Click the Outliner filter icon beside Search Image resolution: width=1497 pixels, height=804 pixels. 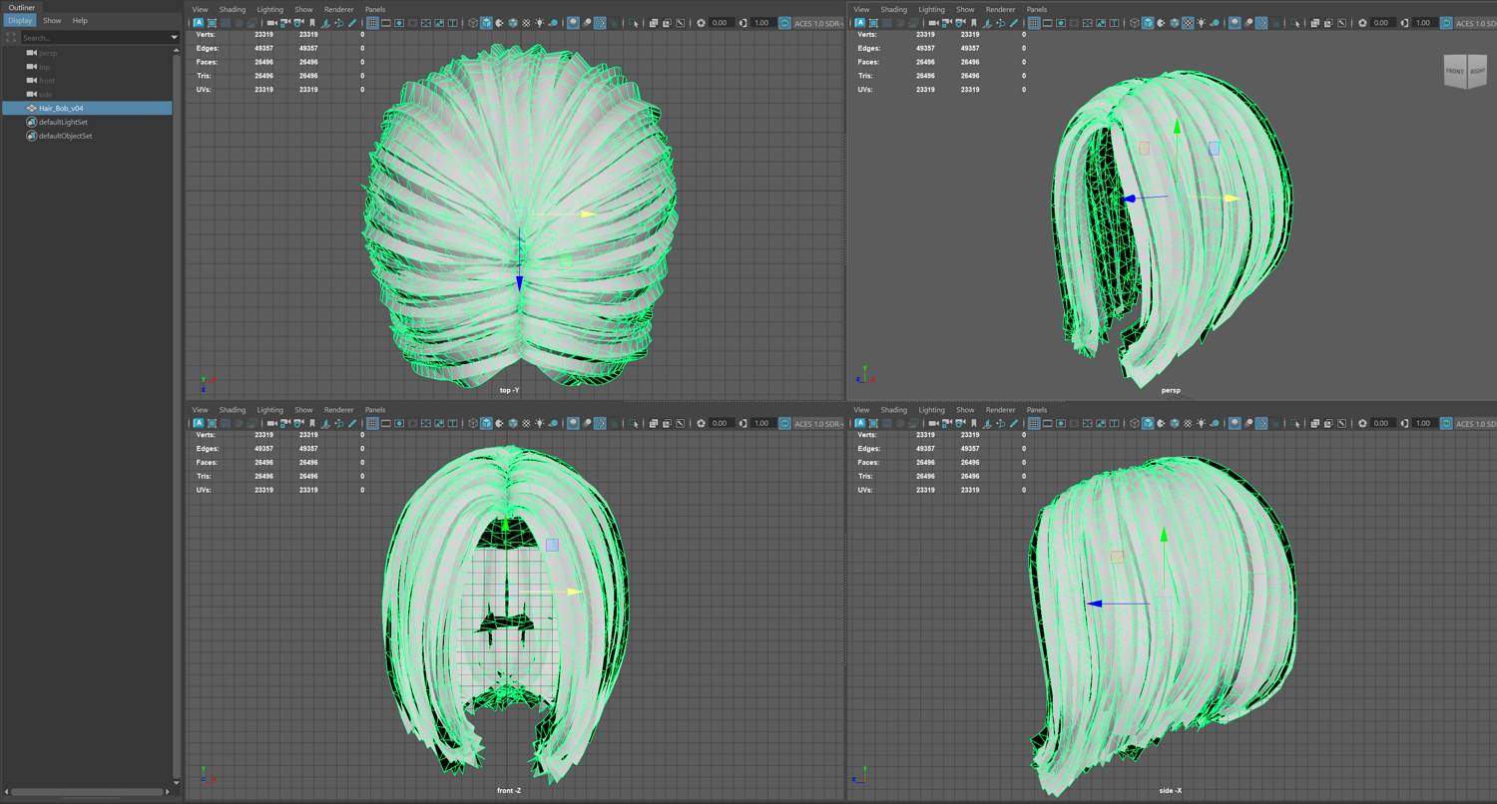[x=11, y=37]
